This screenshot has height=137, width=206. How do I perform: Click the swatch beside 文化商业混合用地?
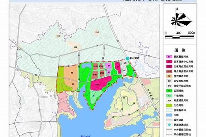tap(169, 66)
